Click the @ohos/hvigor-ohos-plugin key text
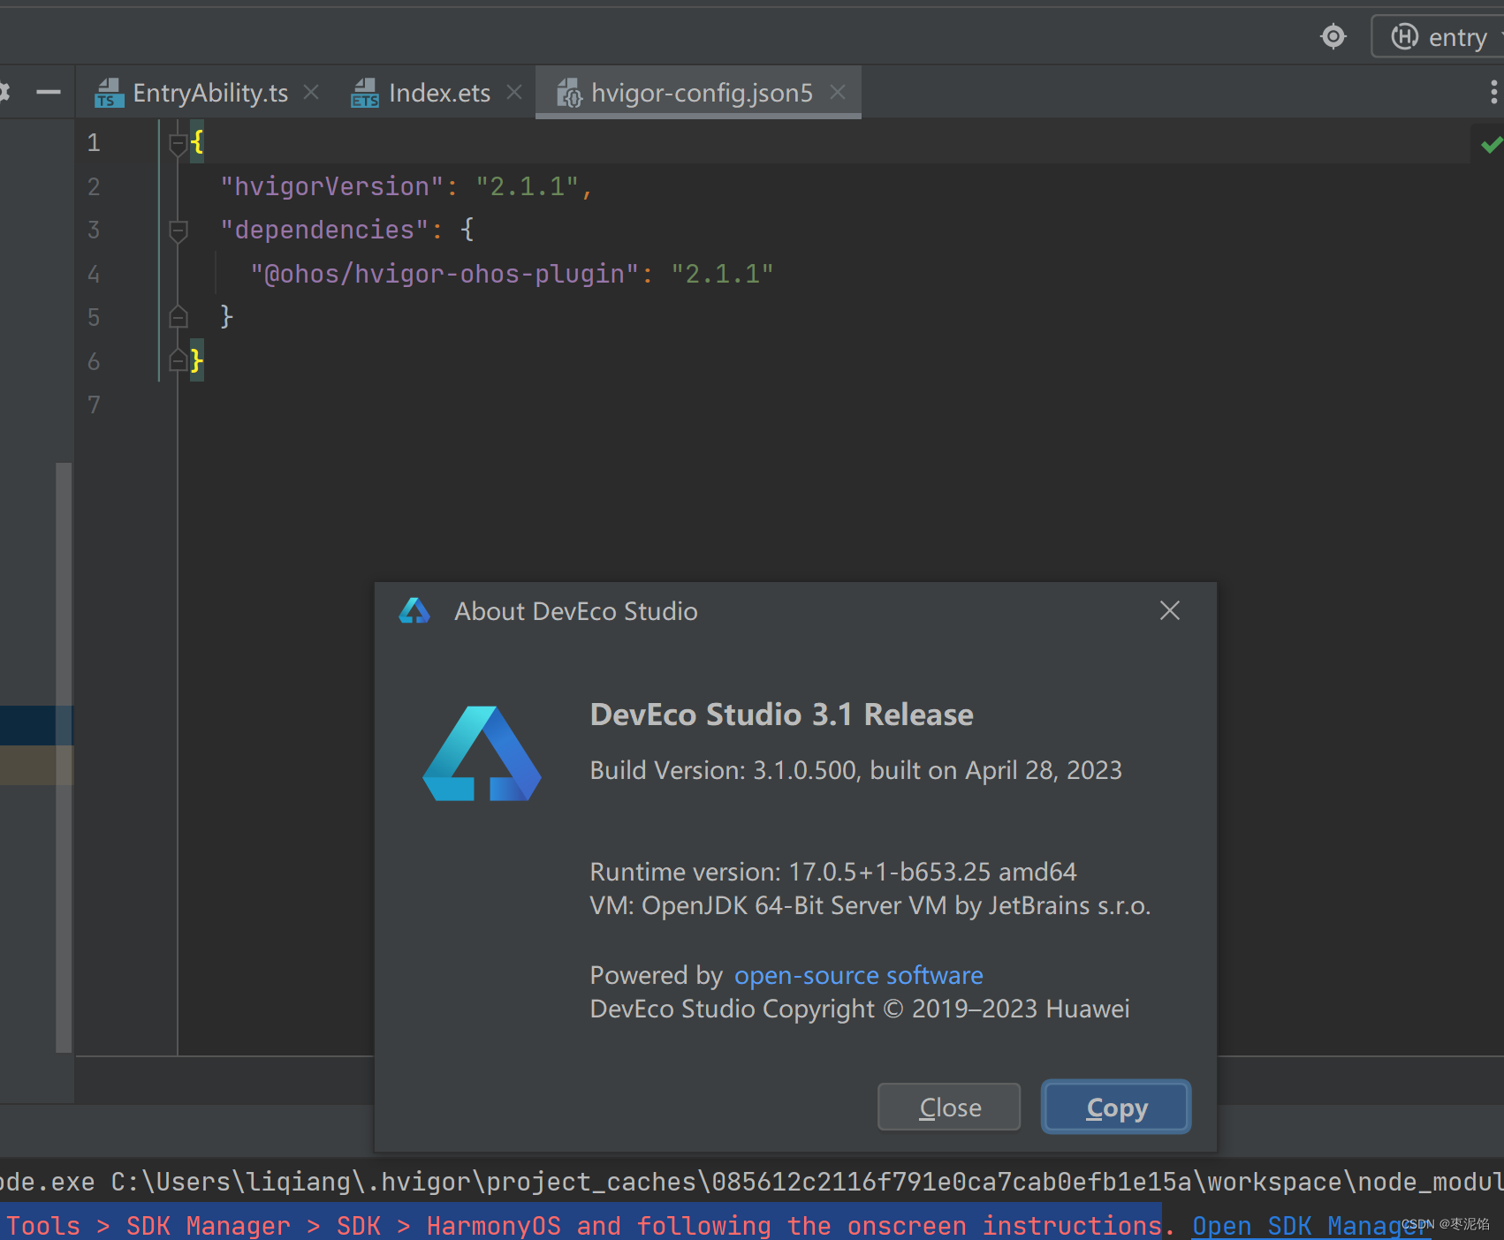This screenshot has height=1240, width=1504. (444, 274)
